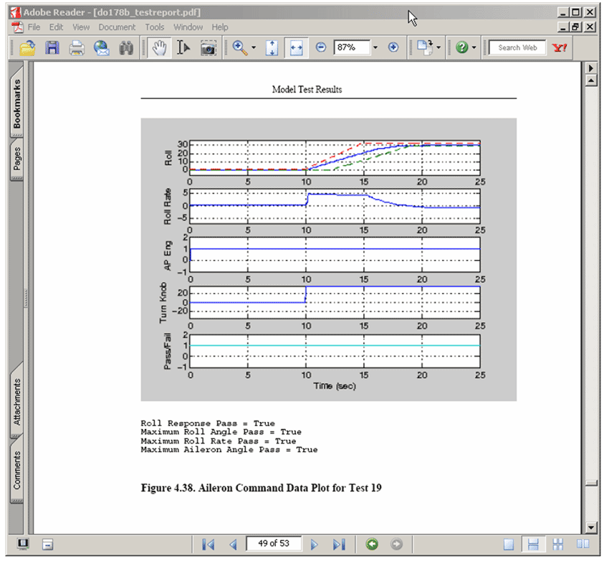609x564 pixels.
Task: Click the binoculars Search icon
Action: tap(126, 47)
